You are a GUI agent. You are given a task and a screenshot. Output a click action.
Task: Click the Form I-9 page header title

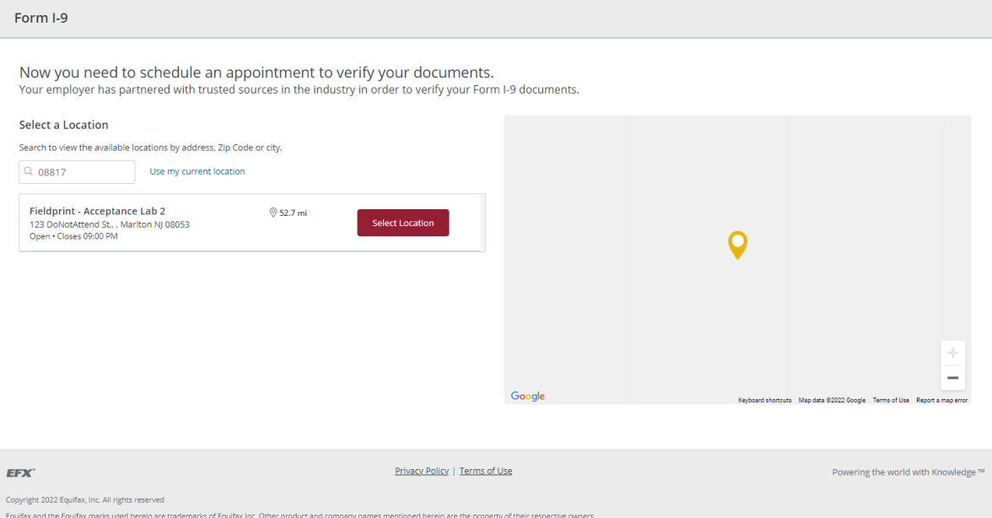point(41,19)
